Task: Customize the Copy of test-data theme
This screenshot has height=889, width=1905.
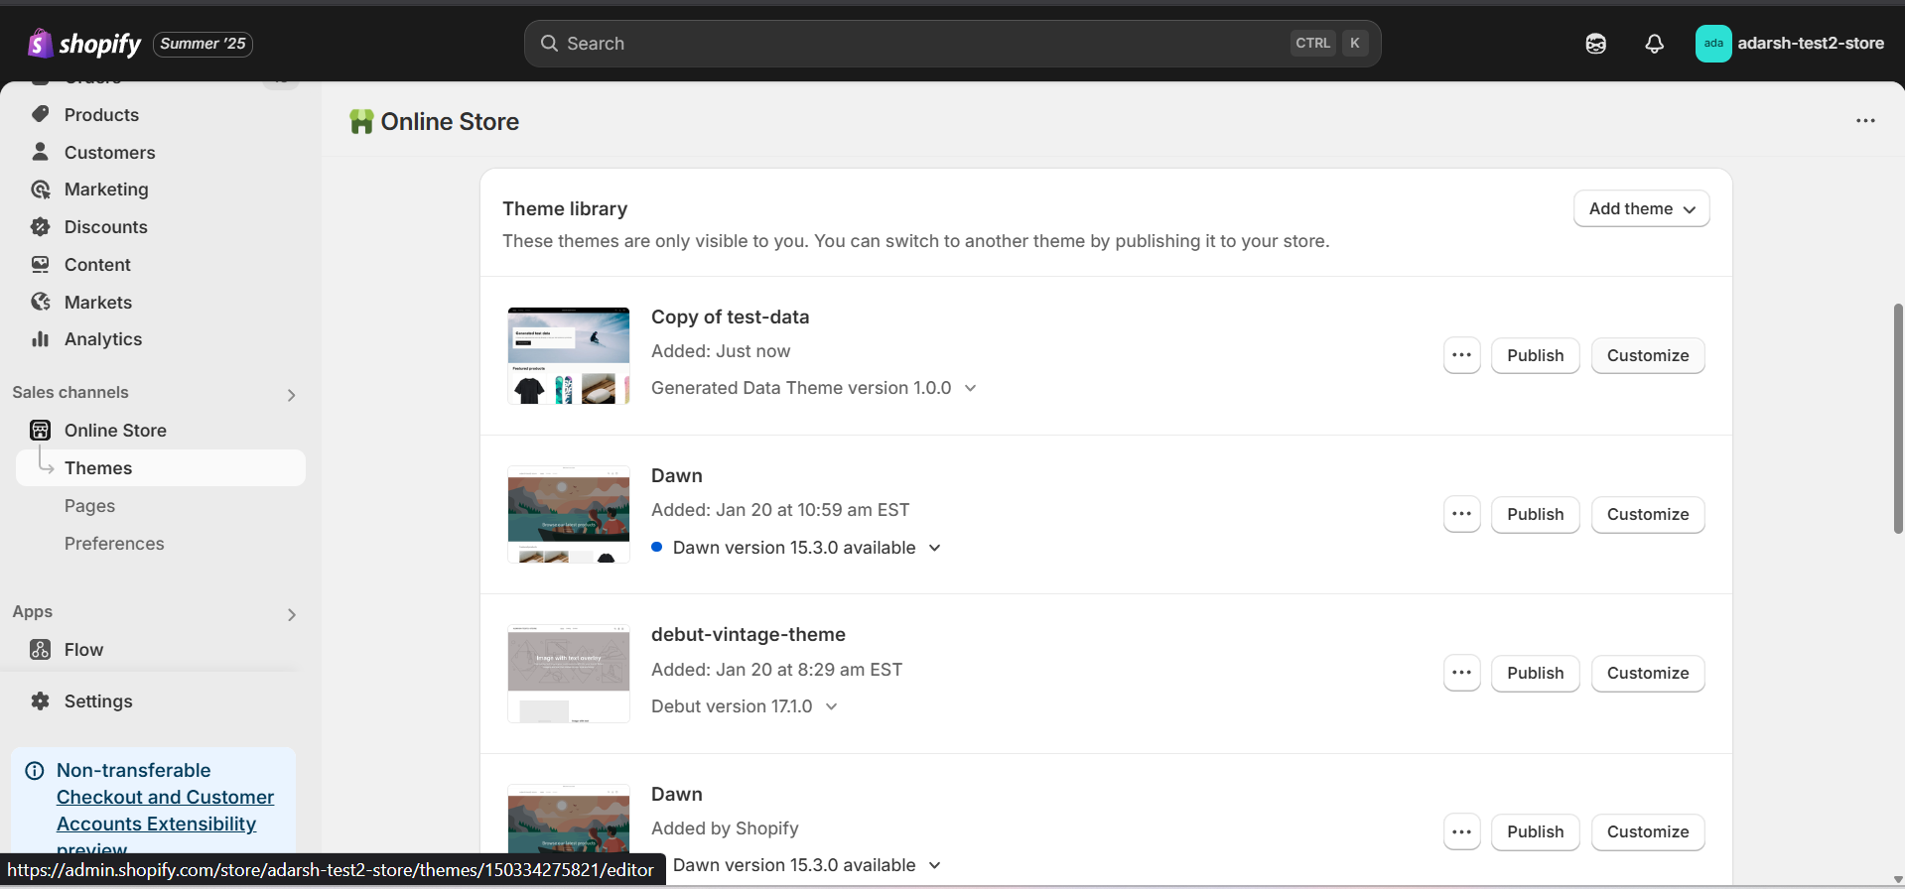Action: tap(1648, 355)
